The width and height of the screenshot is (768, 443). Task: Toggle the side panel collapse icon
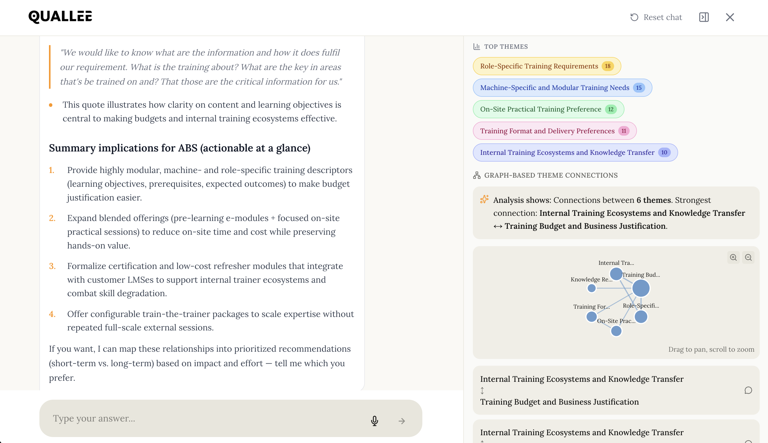coord(704,17)
